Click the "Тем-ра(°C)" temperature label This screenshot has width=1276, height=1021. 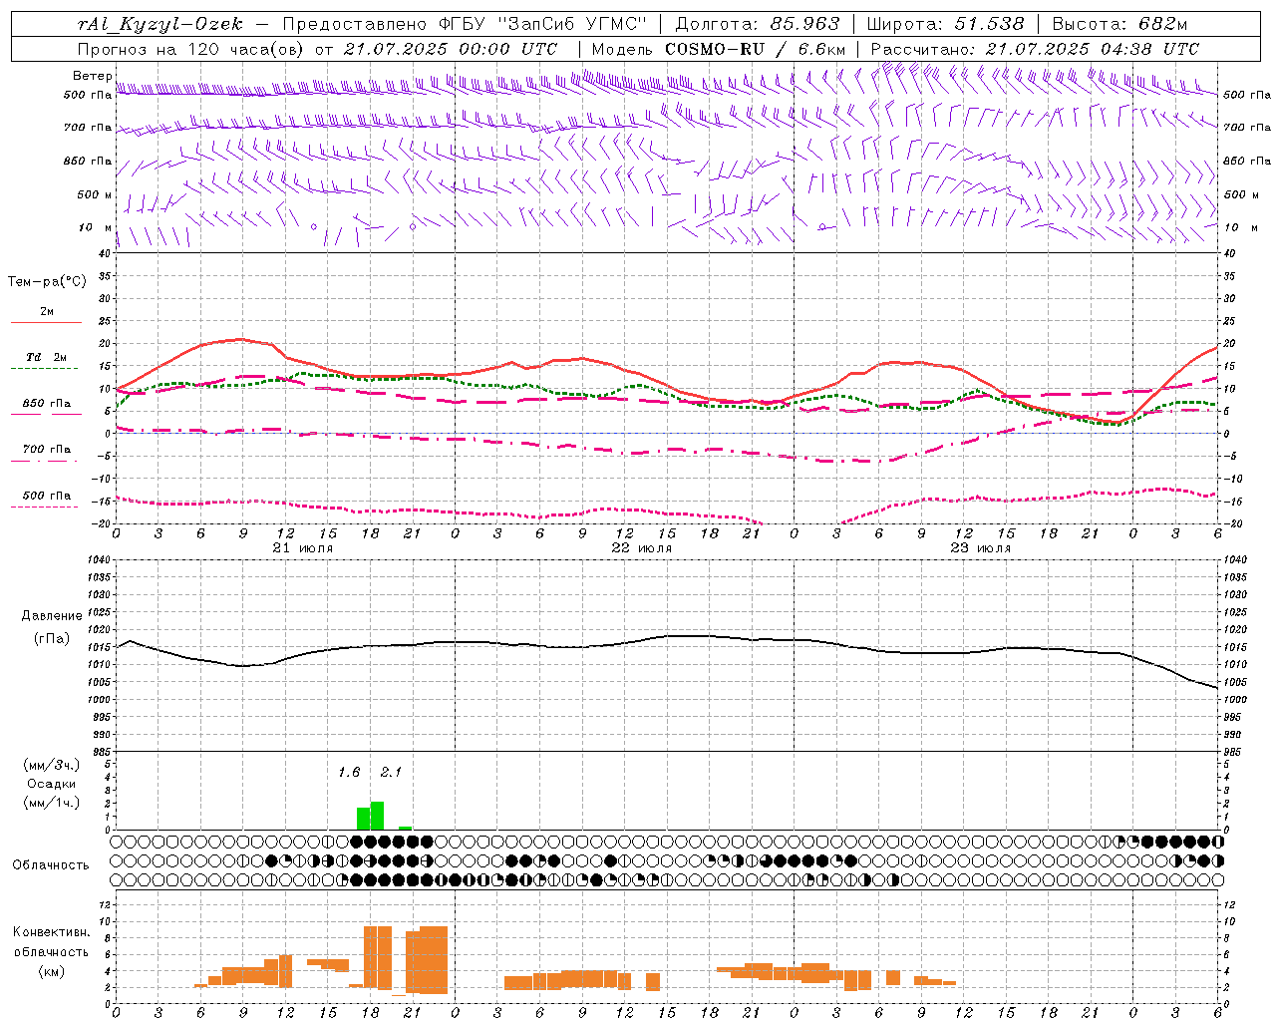(x=47, y=281)
